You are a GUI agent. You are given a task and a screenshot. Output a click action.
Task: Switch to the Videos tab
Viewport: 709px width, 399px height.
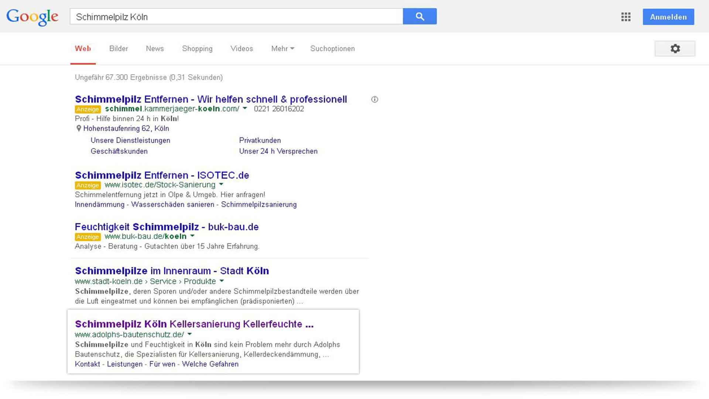242,48
